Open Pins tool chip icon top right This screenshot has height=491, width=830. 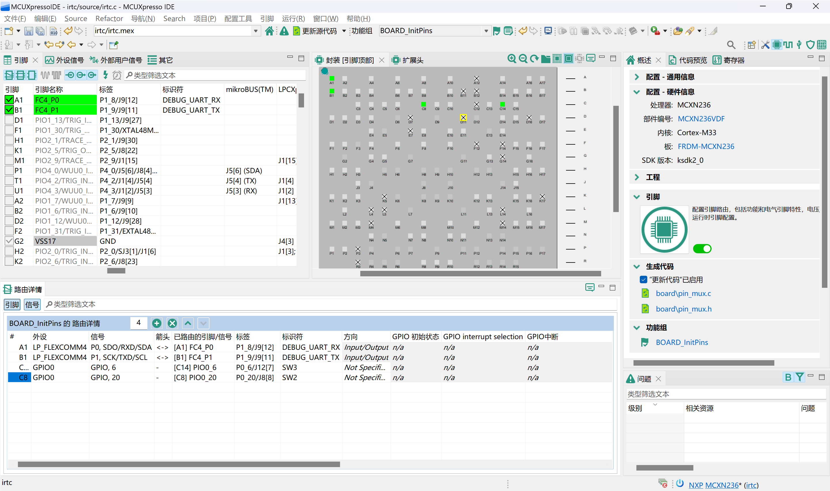(x=776, y=45)
